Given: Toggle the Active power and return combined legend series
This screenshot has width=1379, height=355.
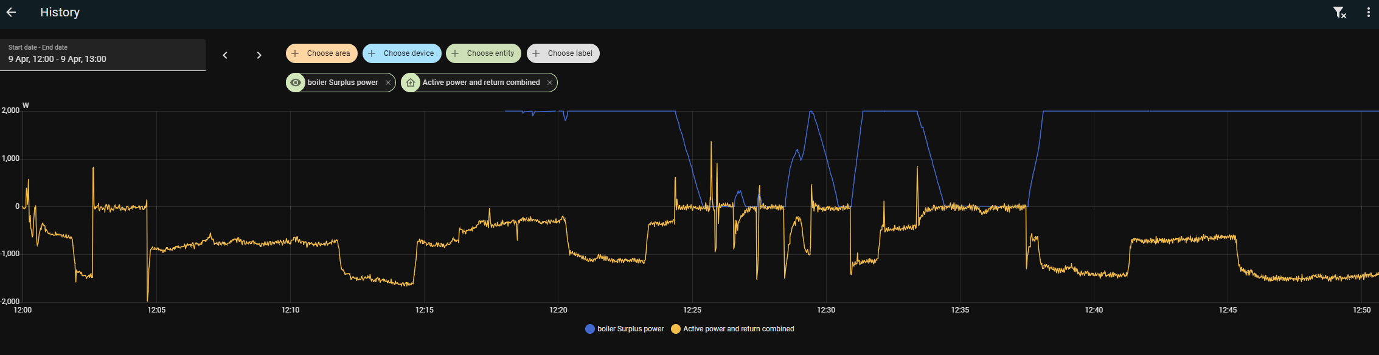Looking at the screenshot, I should (x=732, y=329).
